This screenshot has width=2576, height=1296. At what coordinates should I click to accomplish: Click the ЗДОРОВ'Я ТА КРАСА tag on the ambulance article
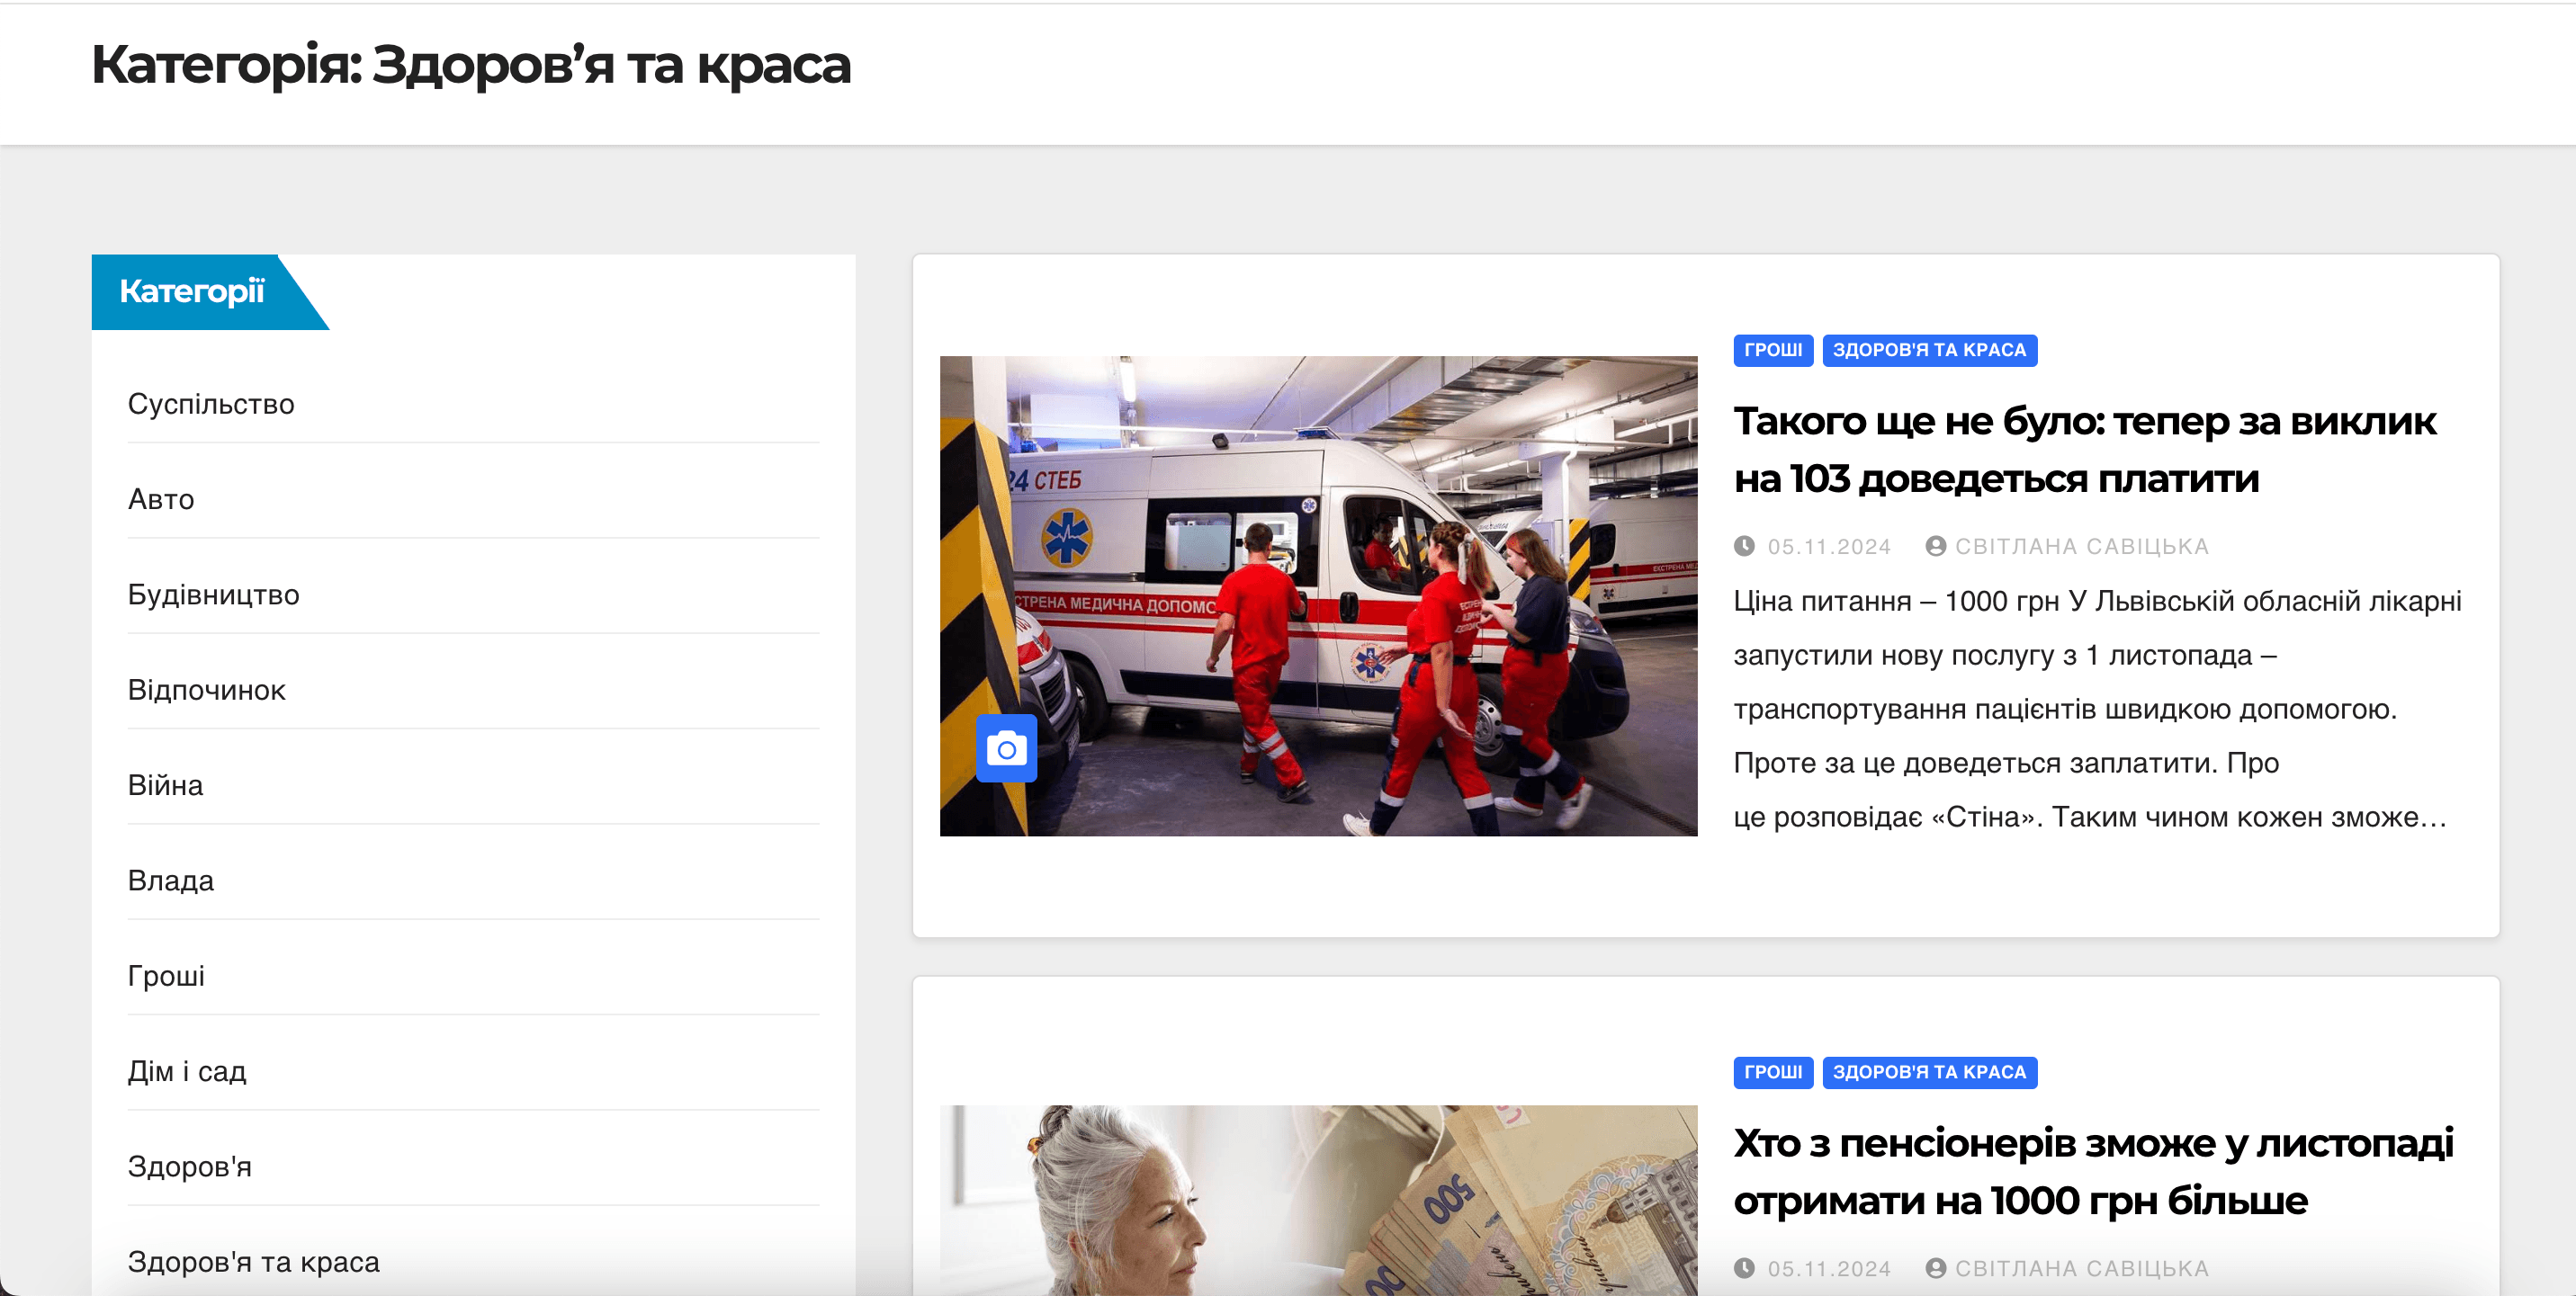1929,350
